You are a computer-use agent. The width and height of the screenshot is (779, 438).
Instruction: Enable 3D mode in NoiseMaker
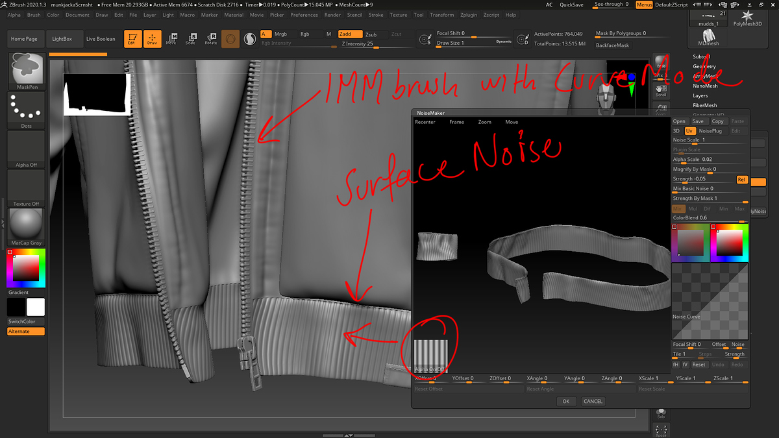click(677, 131)
